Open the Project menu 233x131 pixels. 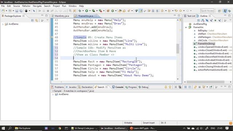pos(56,6)
